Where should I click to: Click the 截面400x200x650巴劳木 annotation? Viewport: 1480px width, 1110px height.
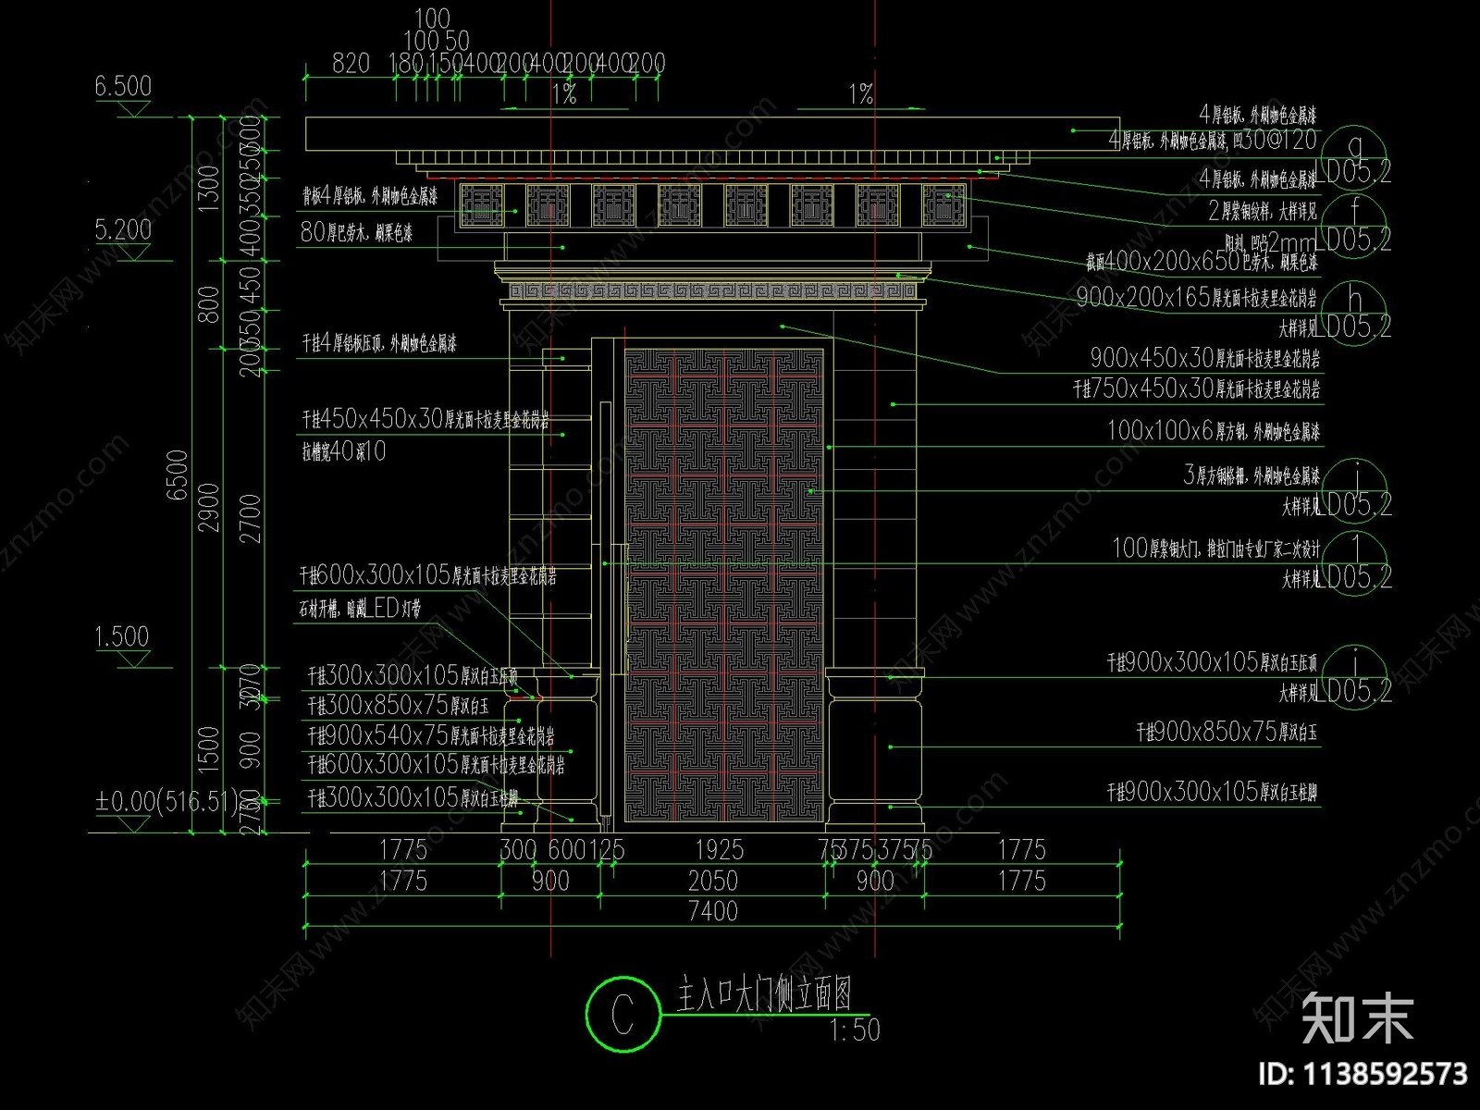point(1202,262)
